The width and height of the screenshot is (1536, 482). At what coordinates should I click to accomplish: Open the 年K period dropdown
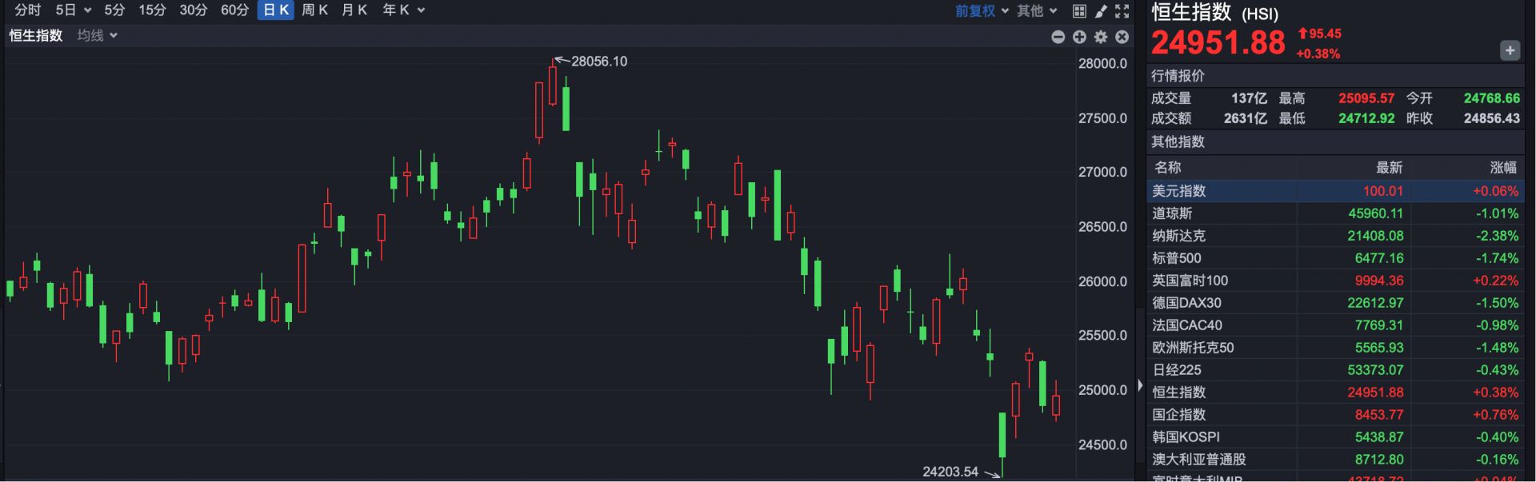pyautogui.click(x=403, y=10)
